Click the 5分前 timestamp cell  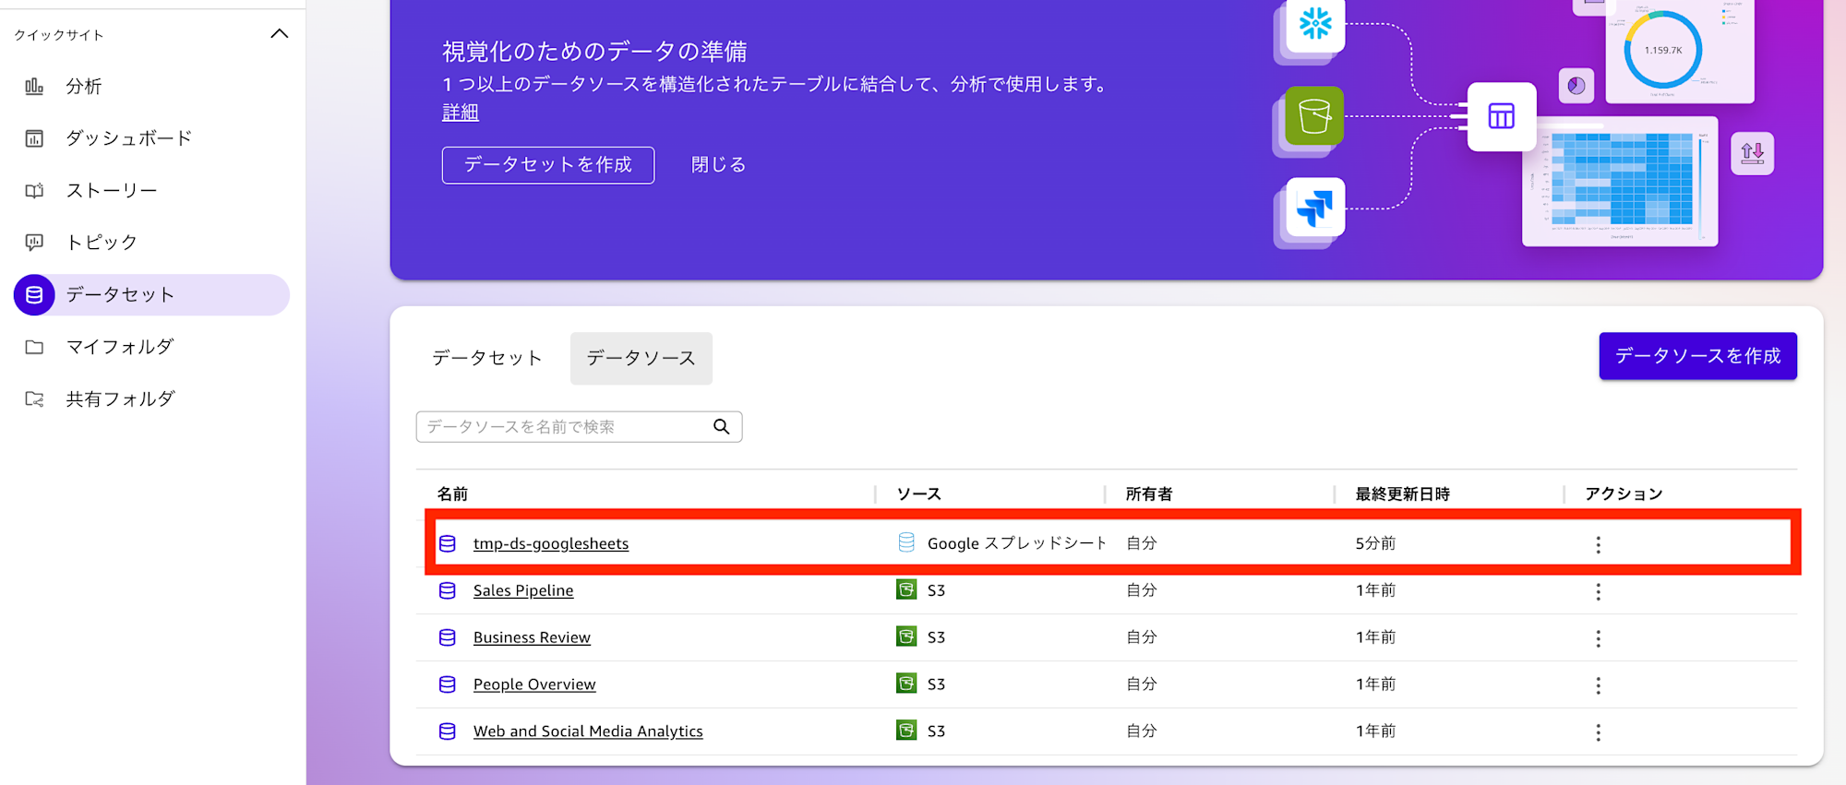[1375, 544]
